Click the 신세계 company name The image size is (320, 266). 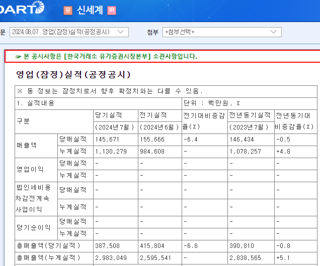(90, 11)
